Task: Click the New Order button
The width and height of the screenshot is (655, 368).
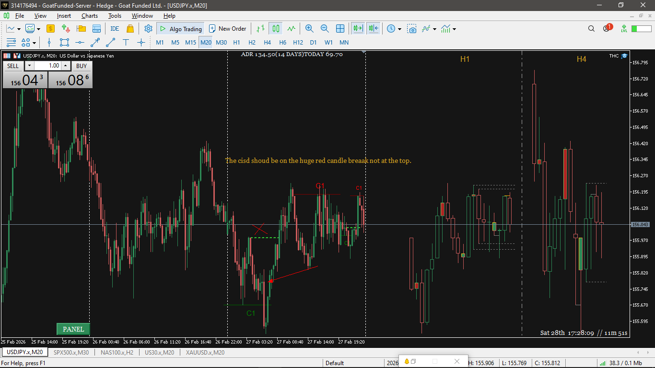Action: pyautogui.click(x=228, y=29)
